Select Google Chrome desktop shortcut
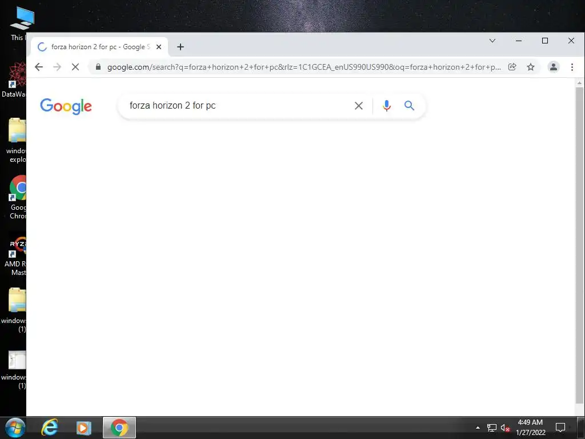This screenshot has height=439, width=585. (18, 197)
